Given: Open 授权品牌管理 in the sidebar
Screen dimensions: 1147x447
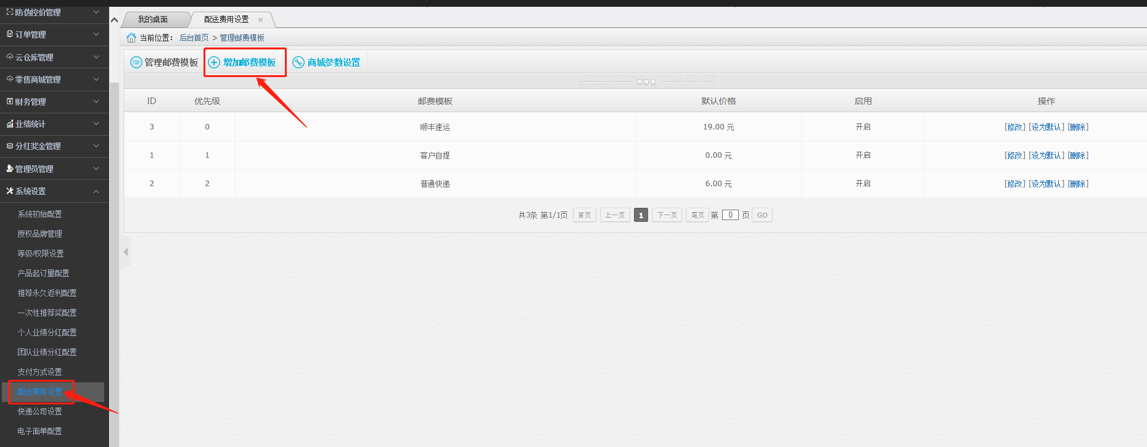Looking at the screenshot, I should click(39, 234).
